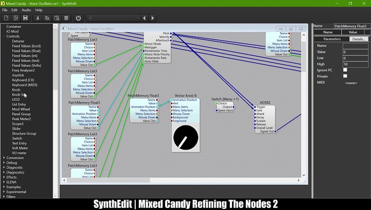Select the Joystick module
The height and width of the screenshot is (210, 371).
(18, 75)
